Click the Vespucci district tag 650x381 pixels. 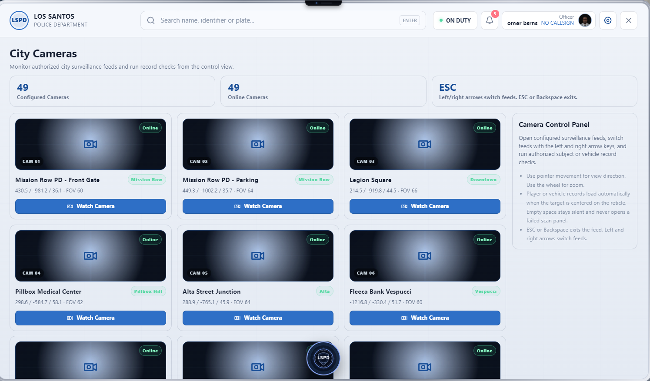pos(486,292)
